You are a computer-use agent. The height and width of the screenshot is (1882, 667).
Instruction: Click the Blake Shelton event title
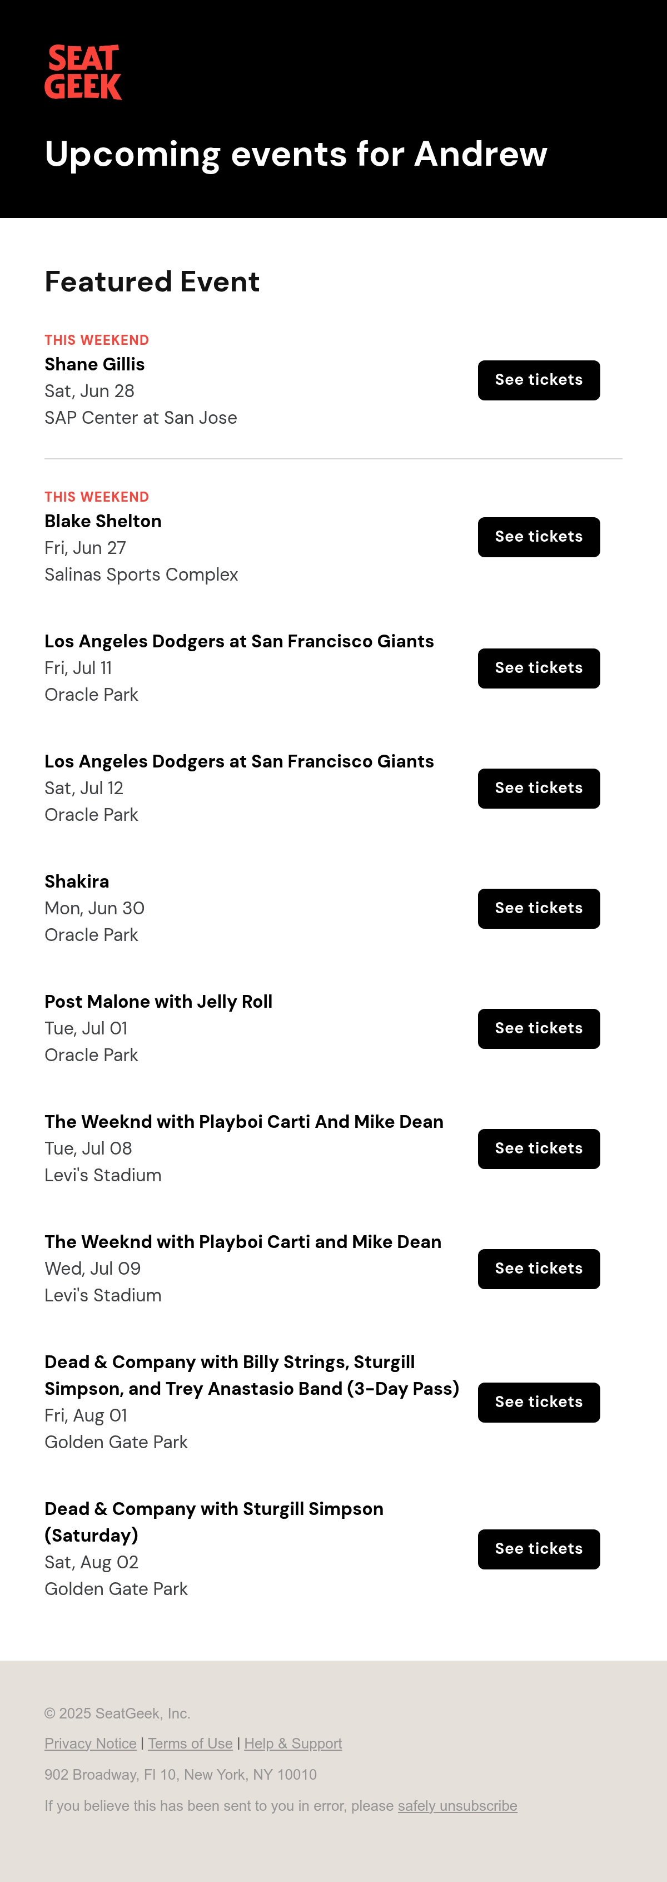[103, 521]
